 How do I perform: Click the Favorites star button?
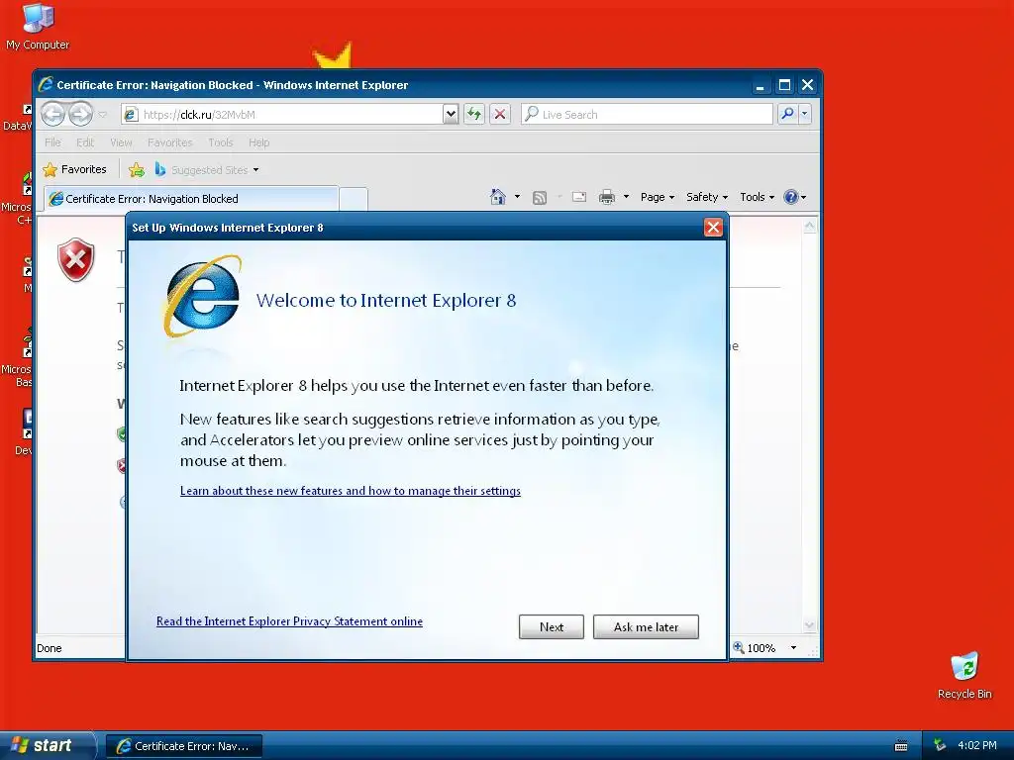point(74,169)
